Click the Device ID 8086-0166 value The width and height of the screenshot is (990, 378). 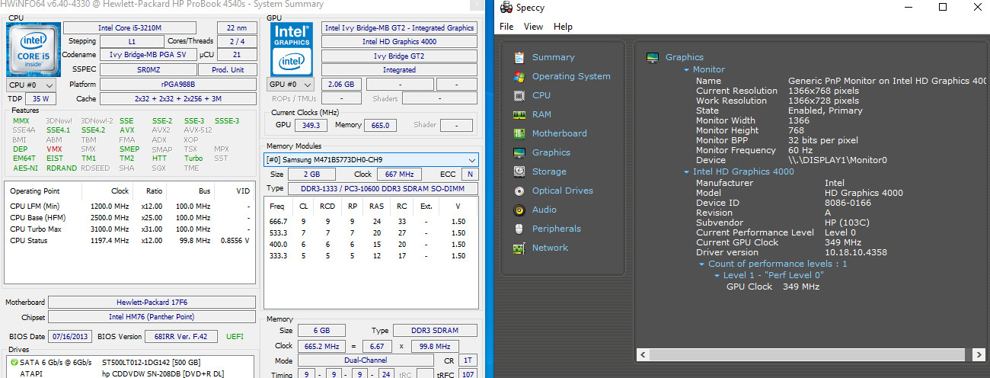pyautogui.click(x=848, y=203)
